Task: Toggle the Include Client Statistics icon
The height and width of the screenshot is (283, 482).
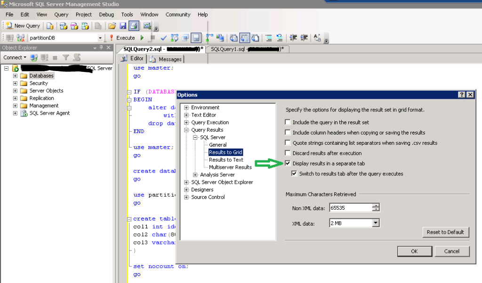Action: coord(220,38)
